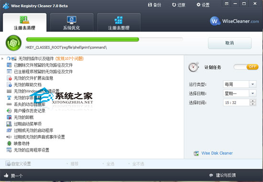The image size is (263, 182).
Task: Click the Wise Disk Cleaner icon
Action: point(196,153)
